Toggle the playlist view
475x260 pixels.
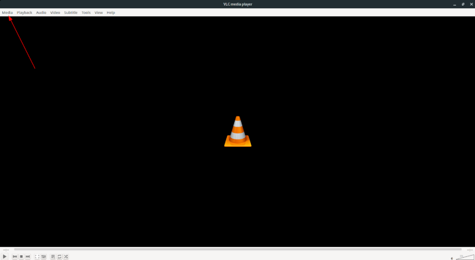click(x=53, y=256)
